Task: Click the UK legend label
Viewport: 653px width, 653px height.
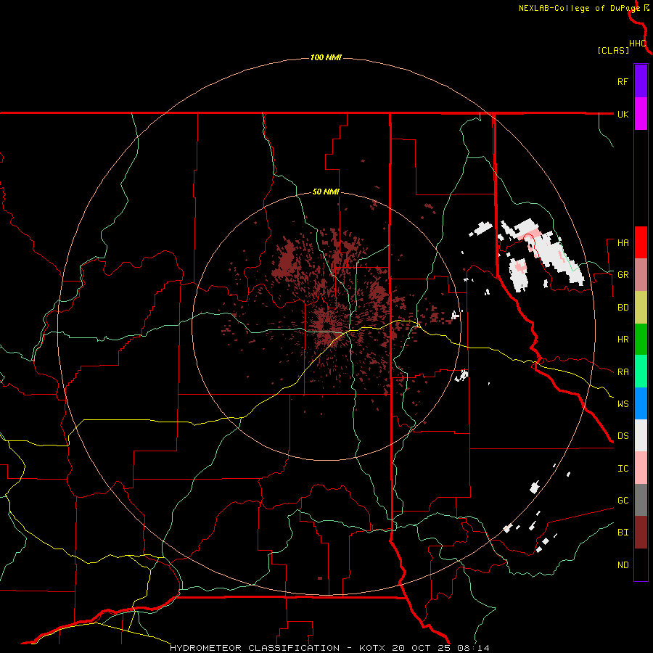Action: pos(623,114)
